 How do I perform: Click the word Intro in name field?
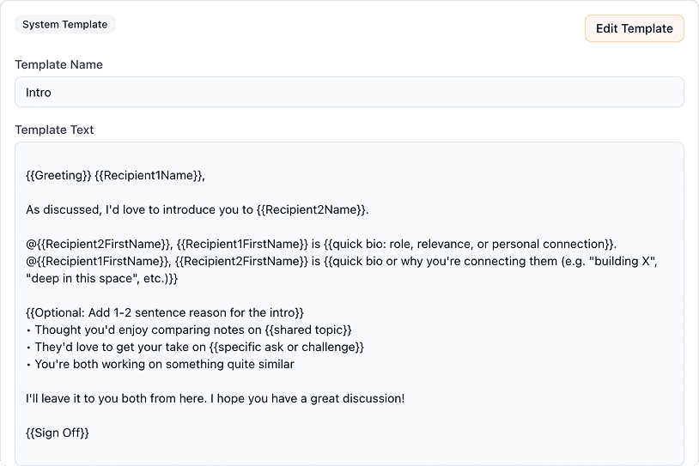(x=39, y=93)
